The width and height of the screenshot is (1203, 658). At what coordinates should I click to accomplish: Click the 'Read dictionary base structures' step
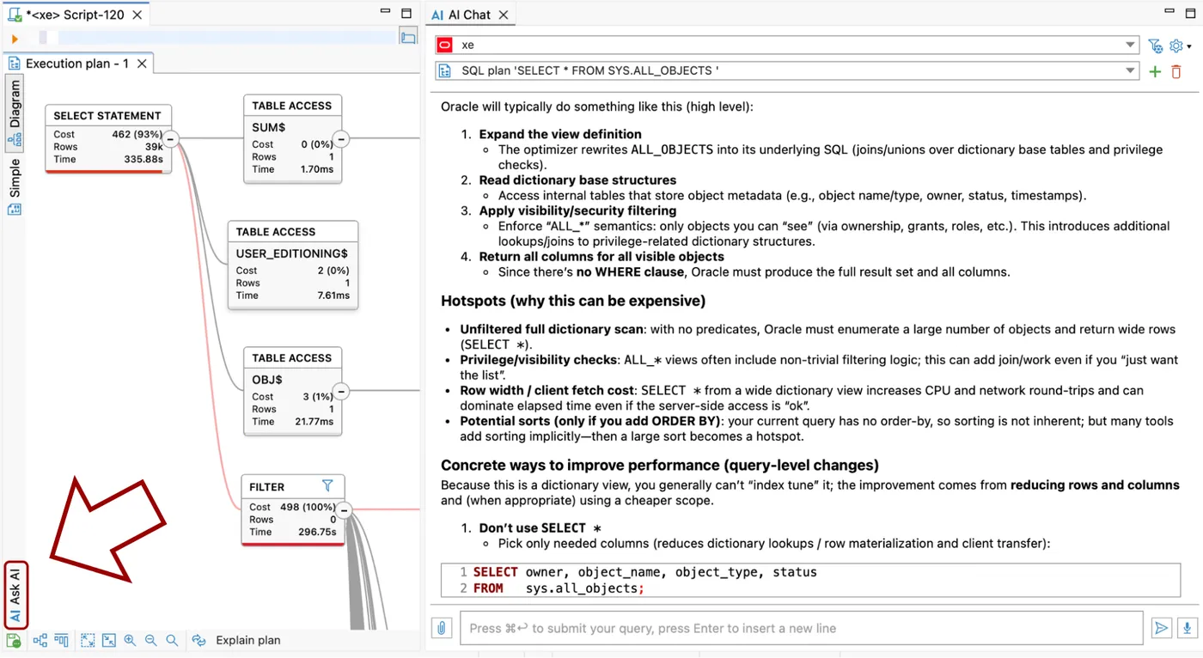tap(577, 180)
